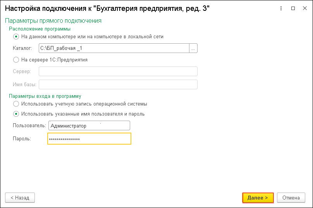
Task: Click the 'Расположение программы' group title
Action: click(40, 29)
